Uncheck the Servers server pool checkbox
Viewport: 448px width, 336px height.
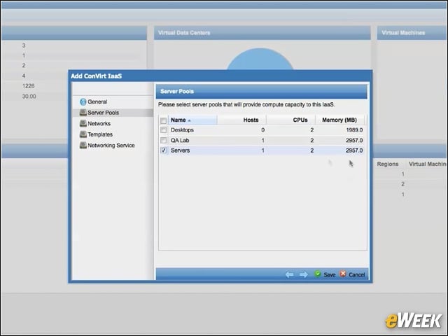163,150
